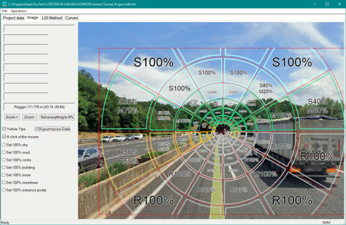Click the top empty field in left panel

39,29
